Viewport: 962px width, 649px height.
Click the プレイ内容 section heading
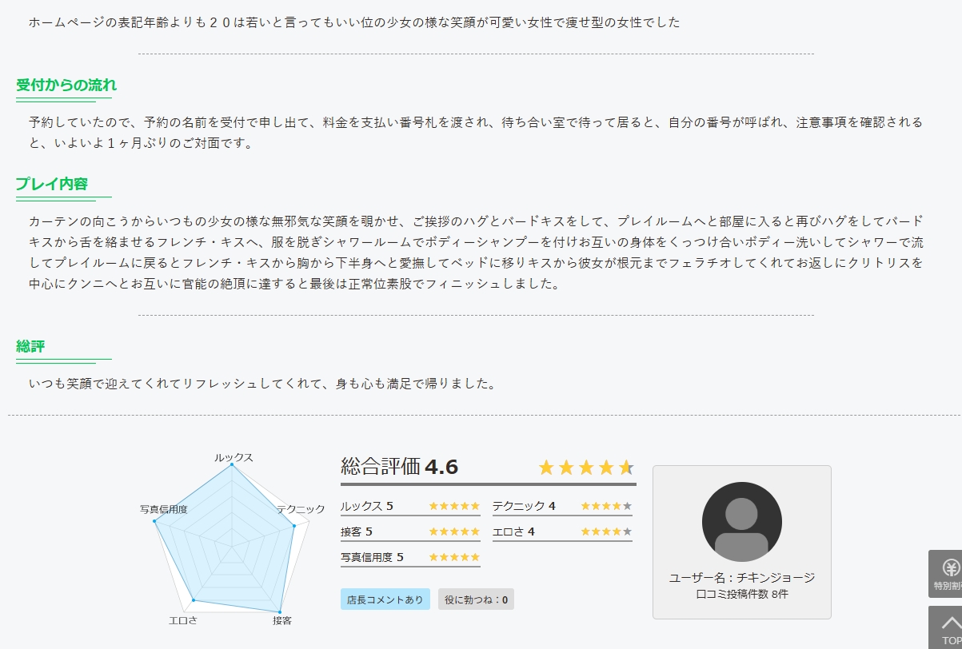[52, 184]
